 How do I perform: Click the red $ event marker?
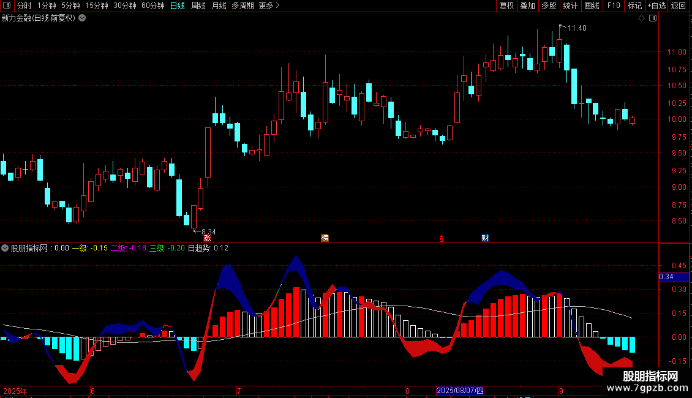442,239
